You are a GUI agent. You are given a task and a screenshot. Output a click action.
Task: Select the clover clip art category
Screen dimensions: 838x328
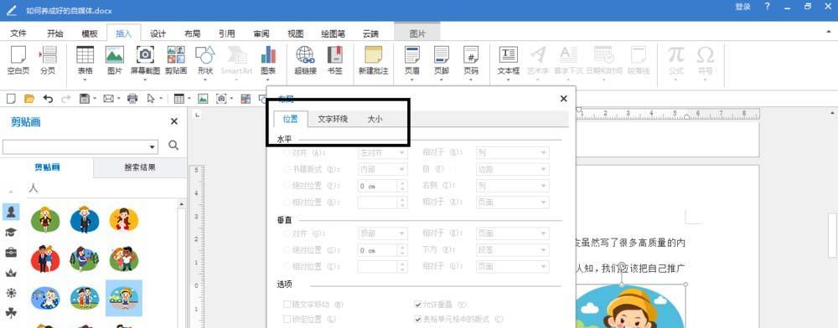point(11,313)
